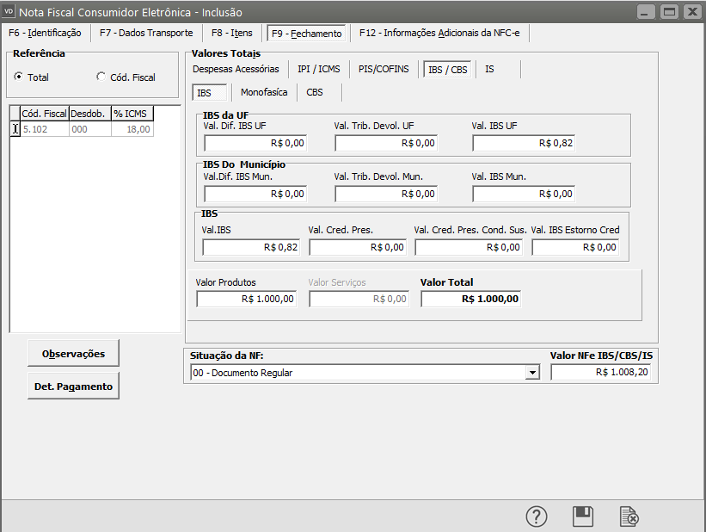The height and width of the screenshot is (532, 706).
Task: Open the F6 - Identificação tab
Action: point(45,34)
